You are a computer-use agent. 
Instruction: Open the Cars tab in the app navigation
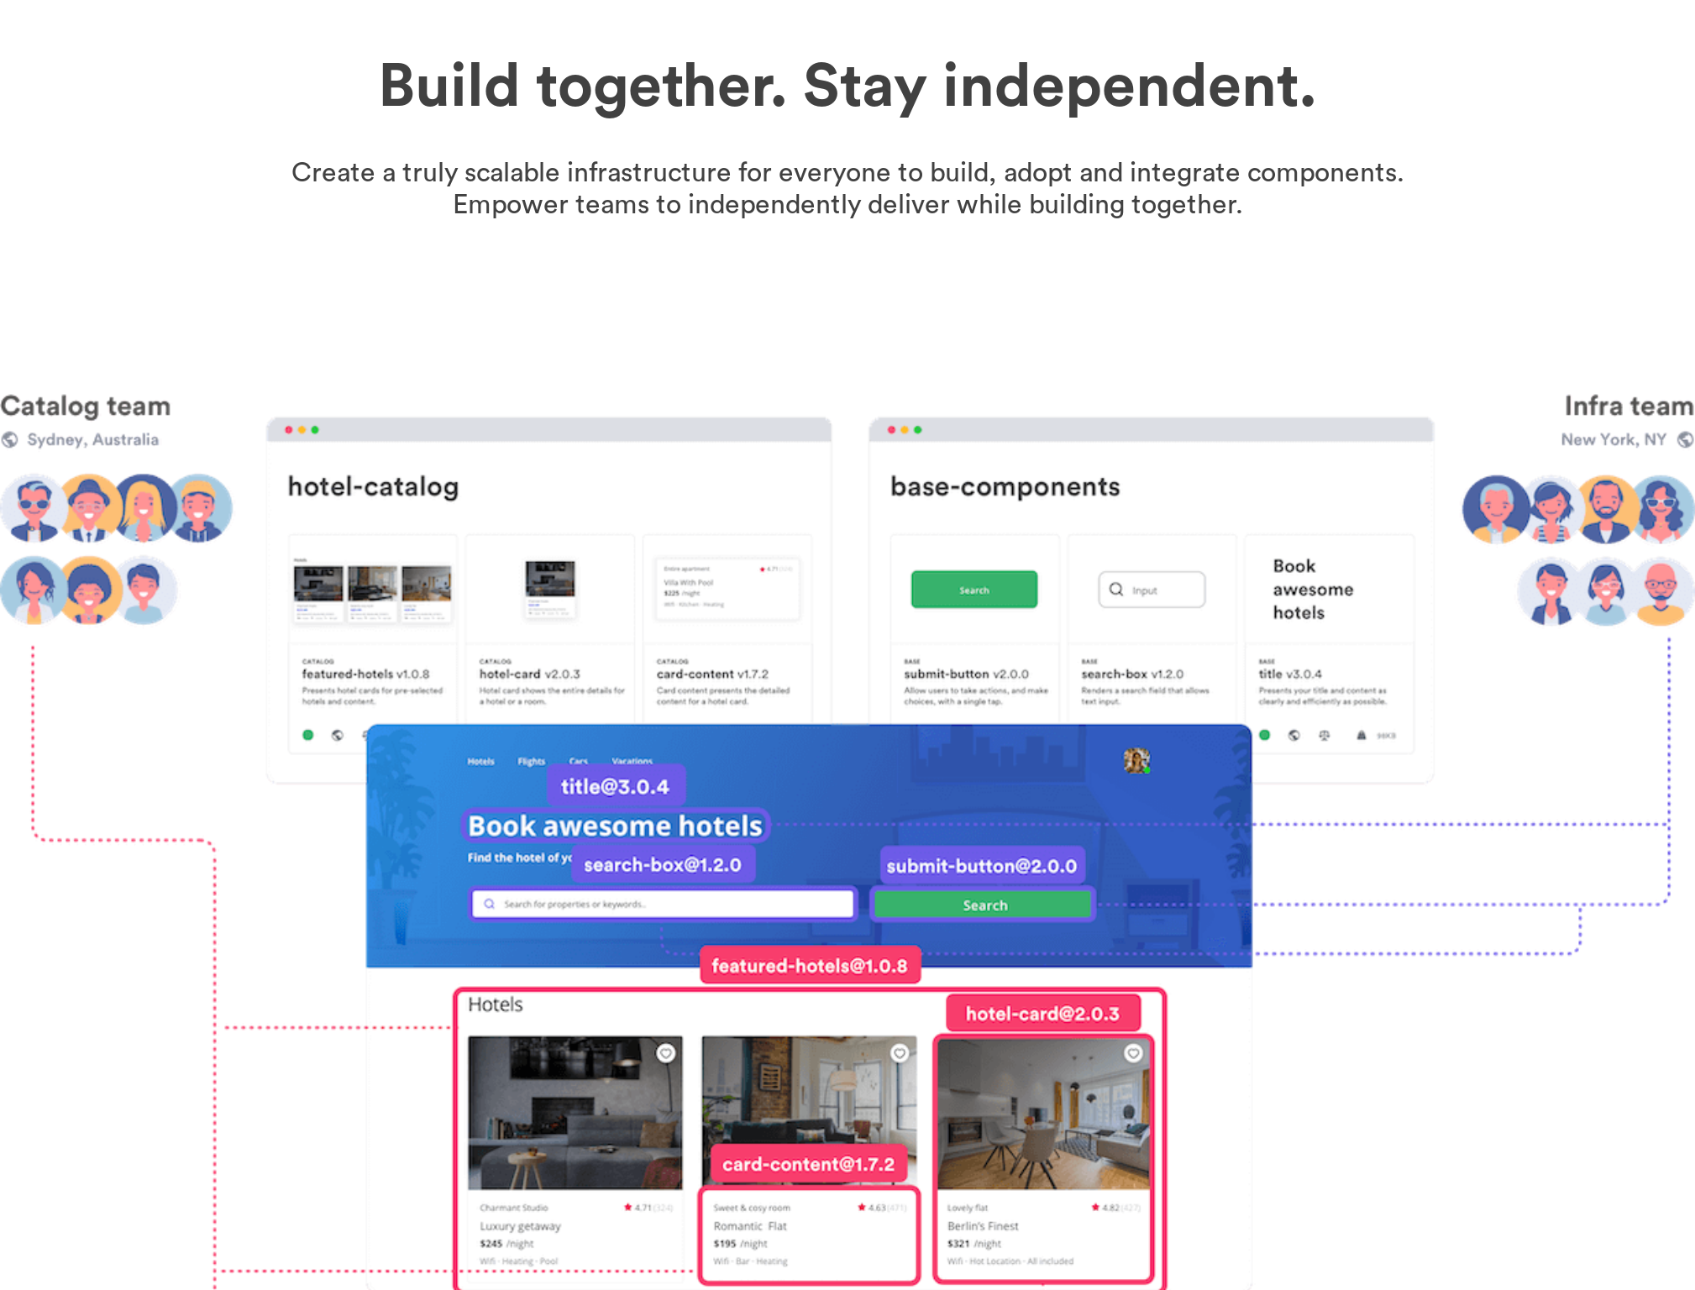point(579,762)
